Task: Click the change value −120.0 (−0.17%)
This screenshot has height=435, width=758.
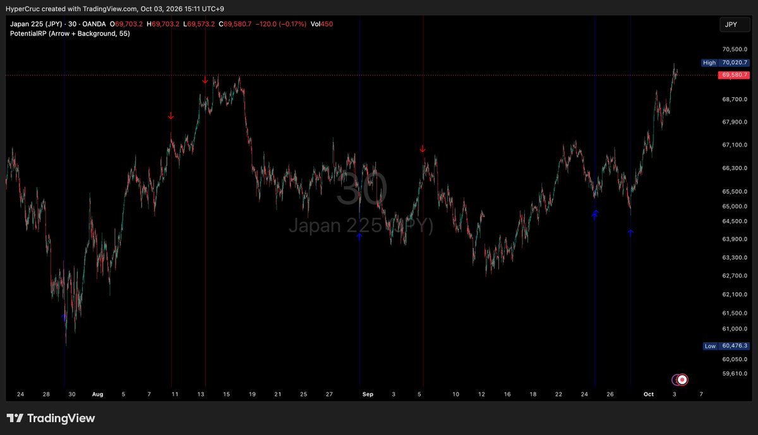Action: point(281,24)
